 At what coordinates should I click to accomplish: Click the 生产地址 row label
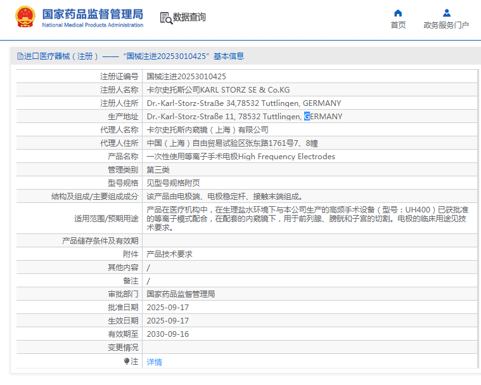(x=123, y=116)
